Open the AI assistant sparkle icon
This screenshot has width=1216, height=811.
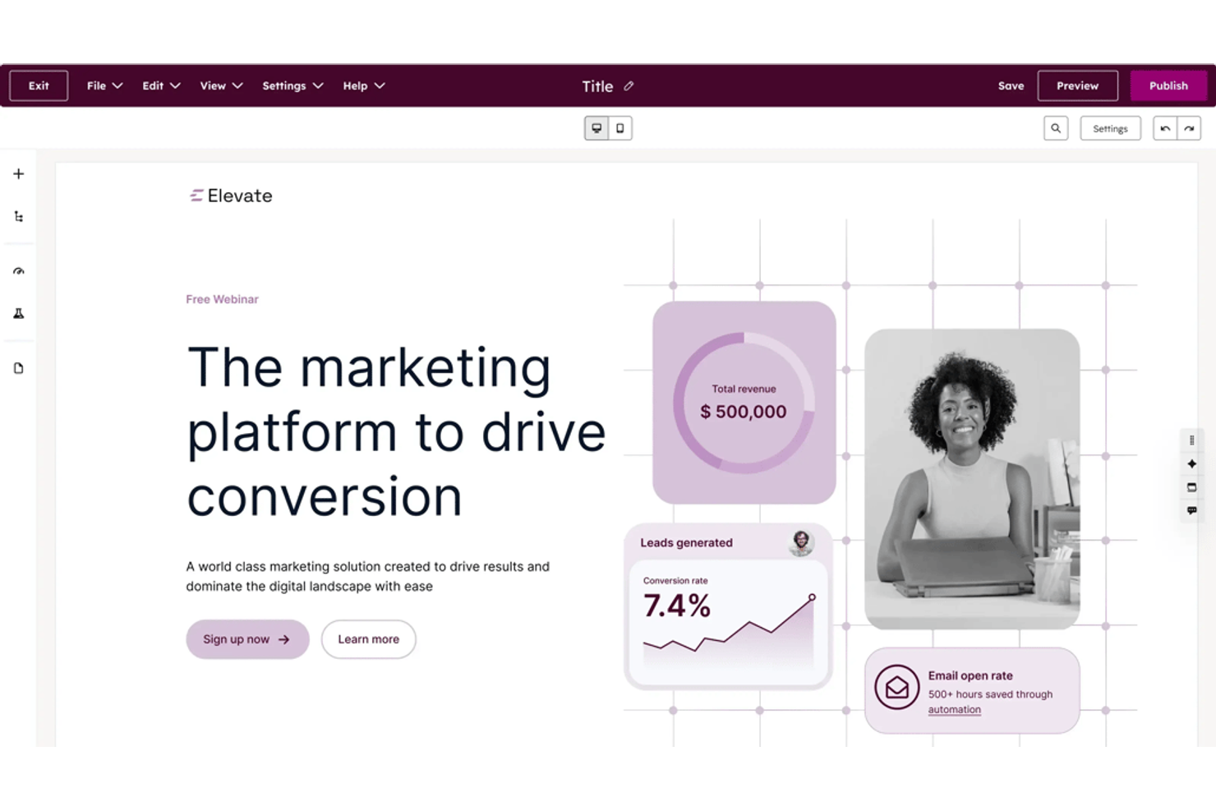(x=1192, y=463)
